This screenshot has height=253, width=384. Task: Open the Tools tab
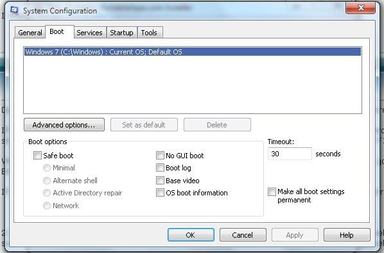[150, 33]
